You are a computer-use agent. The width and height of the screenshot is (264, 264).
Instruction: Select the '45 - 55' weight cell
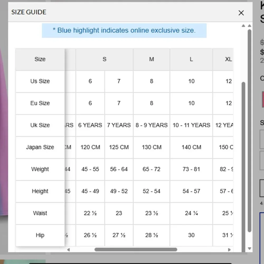[90, 169]
